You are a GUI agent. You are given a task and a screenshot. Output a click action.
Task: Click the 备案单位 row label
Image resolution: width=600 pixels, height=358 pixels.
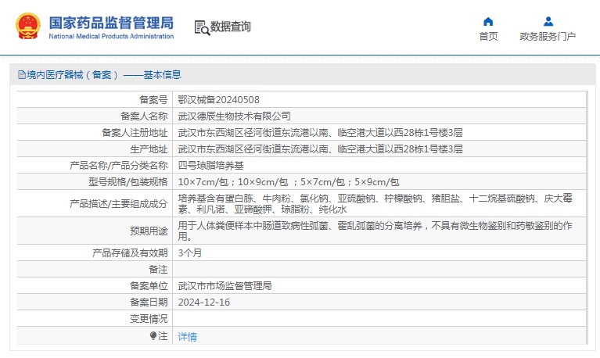point(149,286)
